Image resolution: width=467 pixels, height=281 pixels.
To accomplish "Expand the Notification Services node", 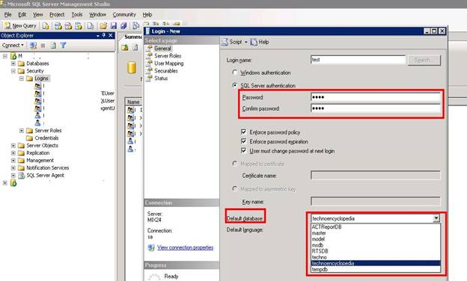I will click(x=13, y=167).
